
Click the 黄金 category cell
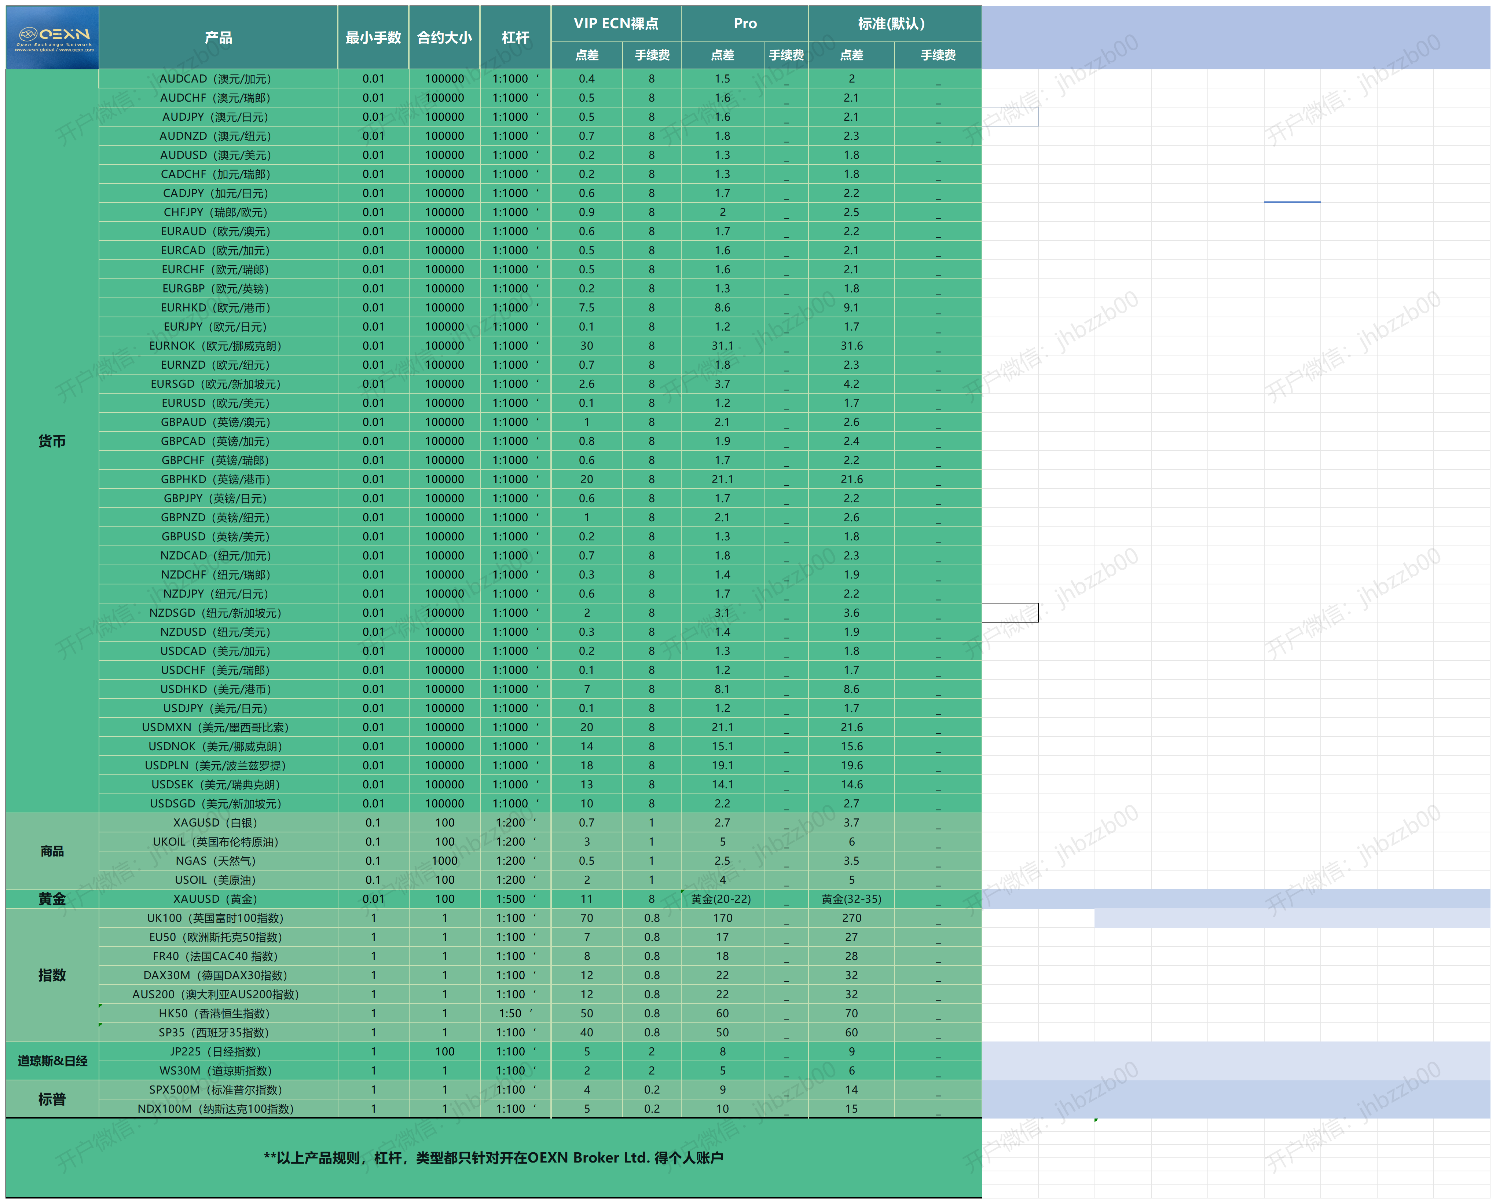pyautogui.click(x=53, y=898)
